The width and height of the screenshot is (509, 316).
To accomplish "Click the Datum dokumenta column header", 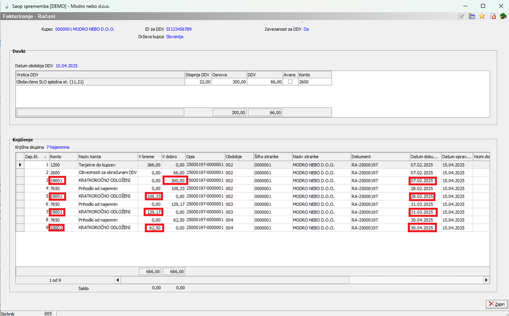I will click(425, 157).
